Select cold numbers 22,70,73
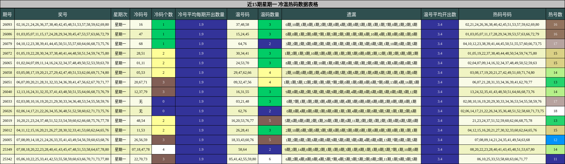The width and height of the screenshot is (565, 164). tap(141, 159)
